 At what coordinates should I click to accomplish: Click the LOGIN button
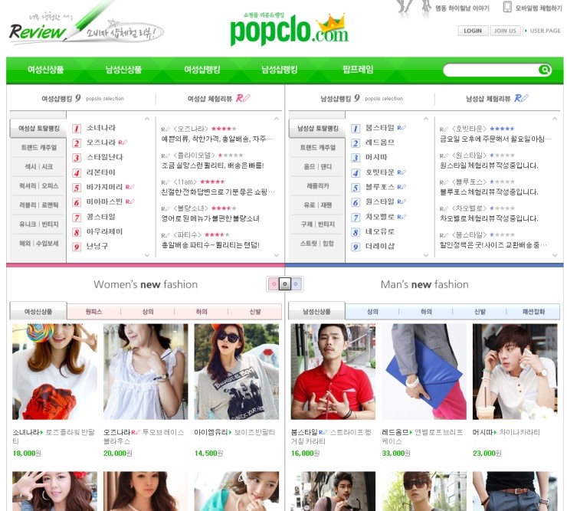pos(473,31)
